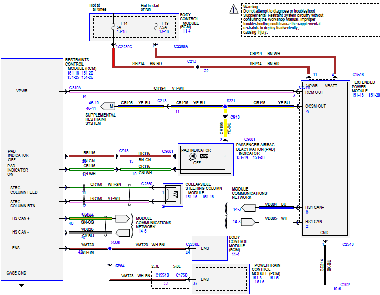Click the CASE GND label in RCM
Viewport: 380px width, 295px height.
point(16,273)
